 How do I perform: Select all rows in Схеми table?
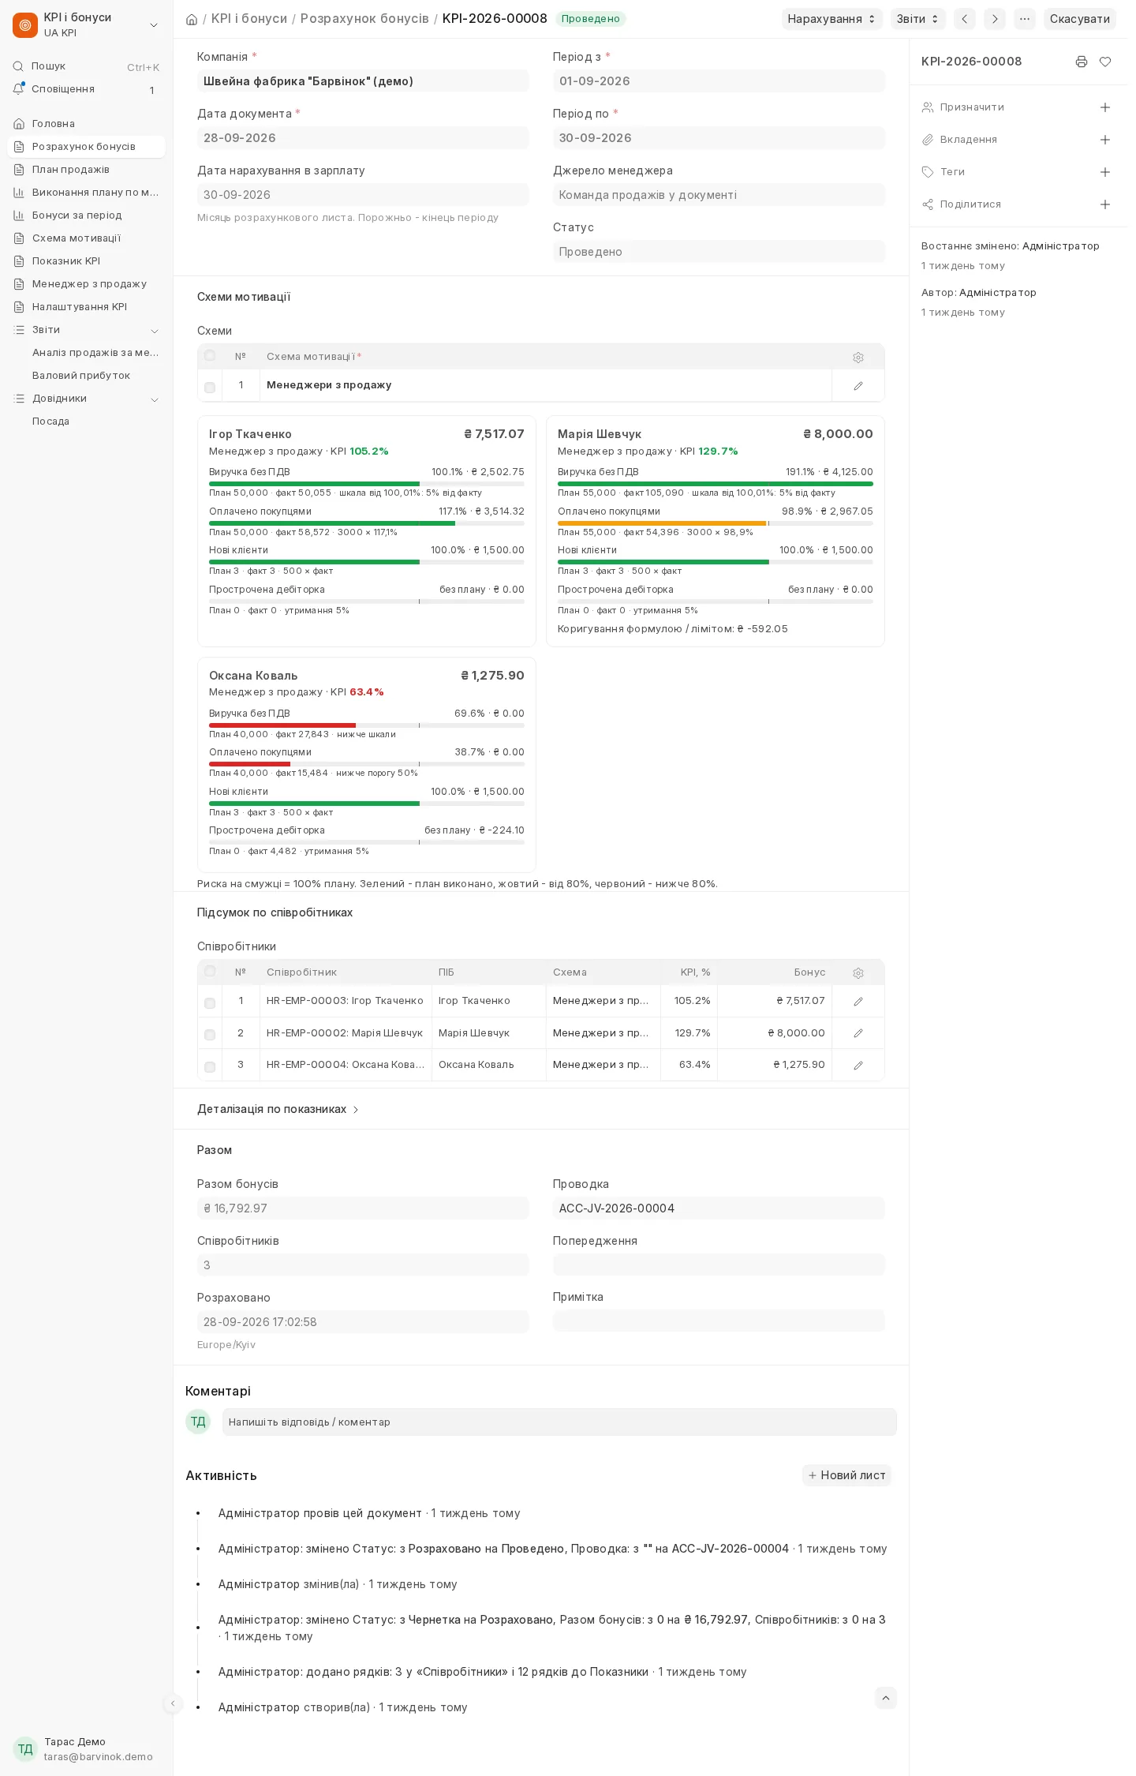pos(210,356)
